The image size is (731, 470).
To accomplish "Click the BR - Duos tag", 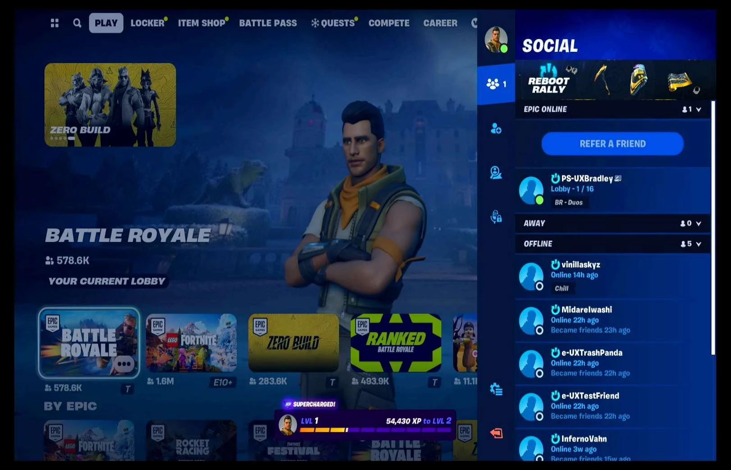I will (x=569, y=202).
